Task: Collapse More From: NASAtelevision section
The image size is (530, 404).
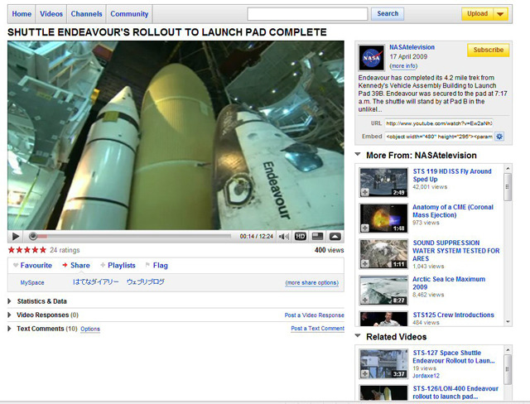Action: point(358,155)
